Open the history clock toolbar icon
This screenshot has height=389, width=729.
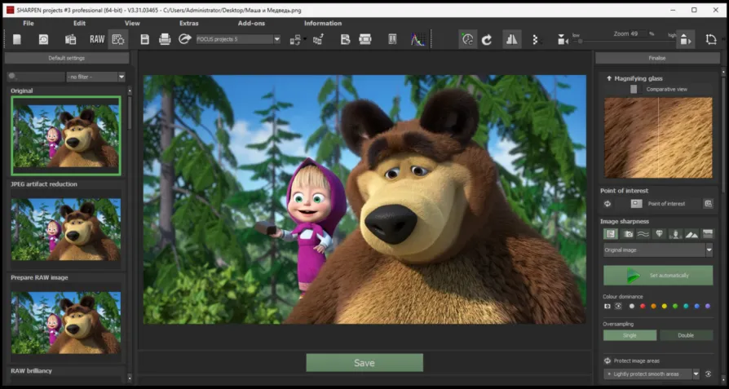pos(43,39)
